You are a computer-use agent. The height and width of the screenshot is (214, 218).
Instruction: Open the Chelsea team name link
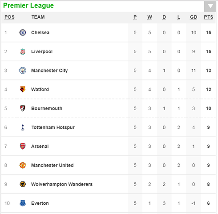pyautogui.click(x=40, y=32)
